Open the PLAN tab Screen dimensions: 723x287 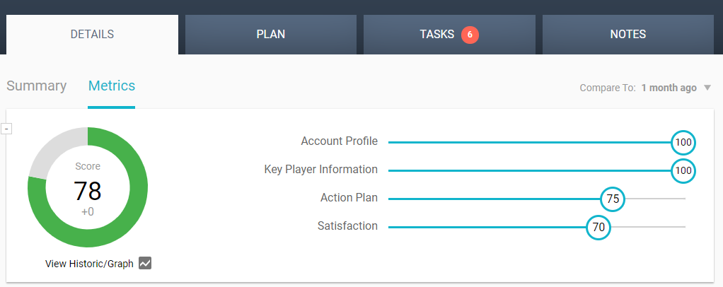click(x=270, y=34)
